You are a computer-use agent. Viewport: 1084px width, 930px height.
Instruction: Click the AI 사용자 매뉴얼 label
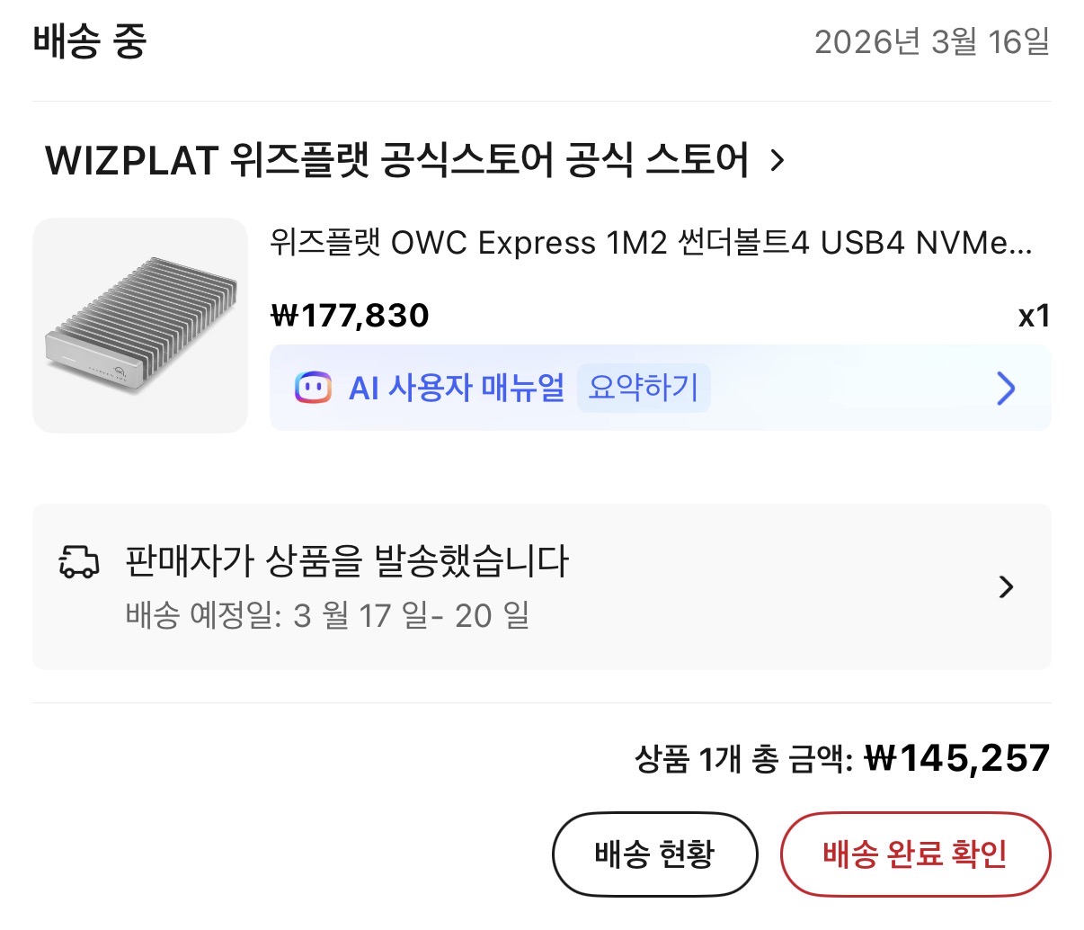click(x=457, y=388)
